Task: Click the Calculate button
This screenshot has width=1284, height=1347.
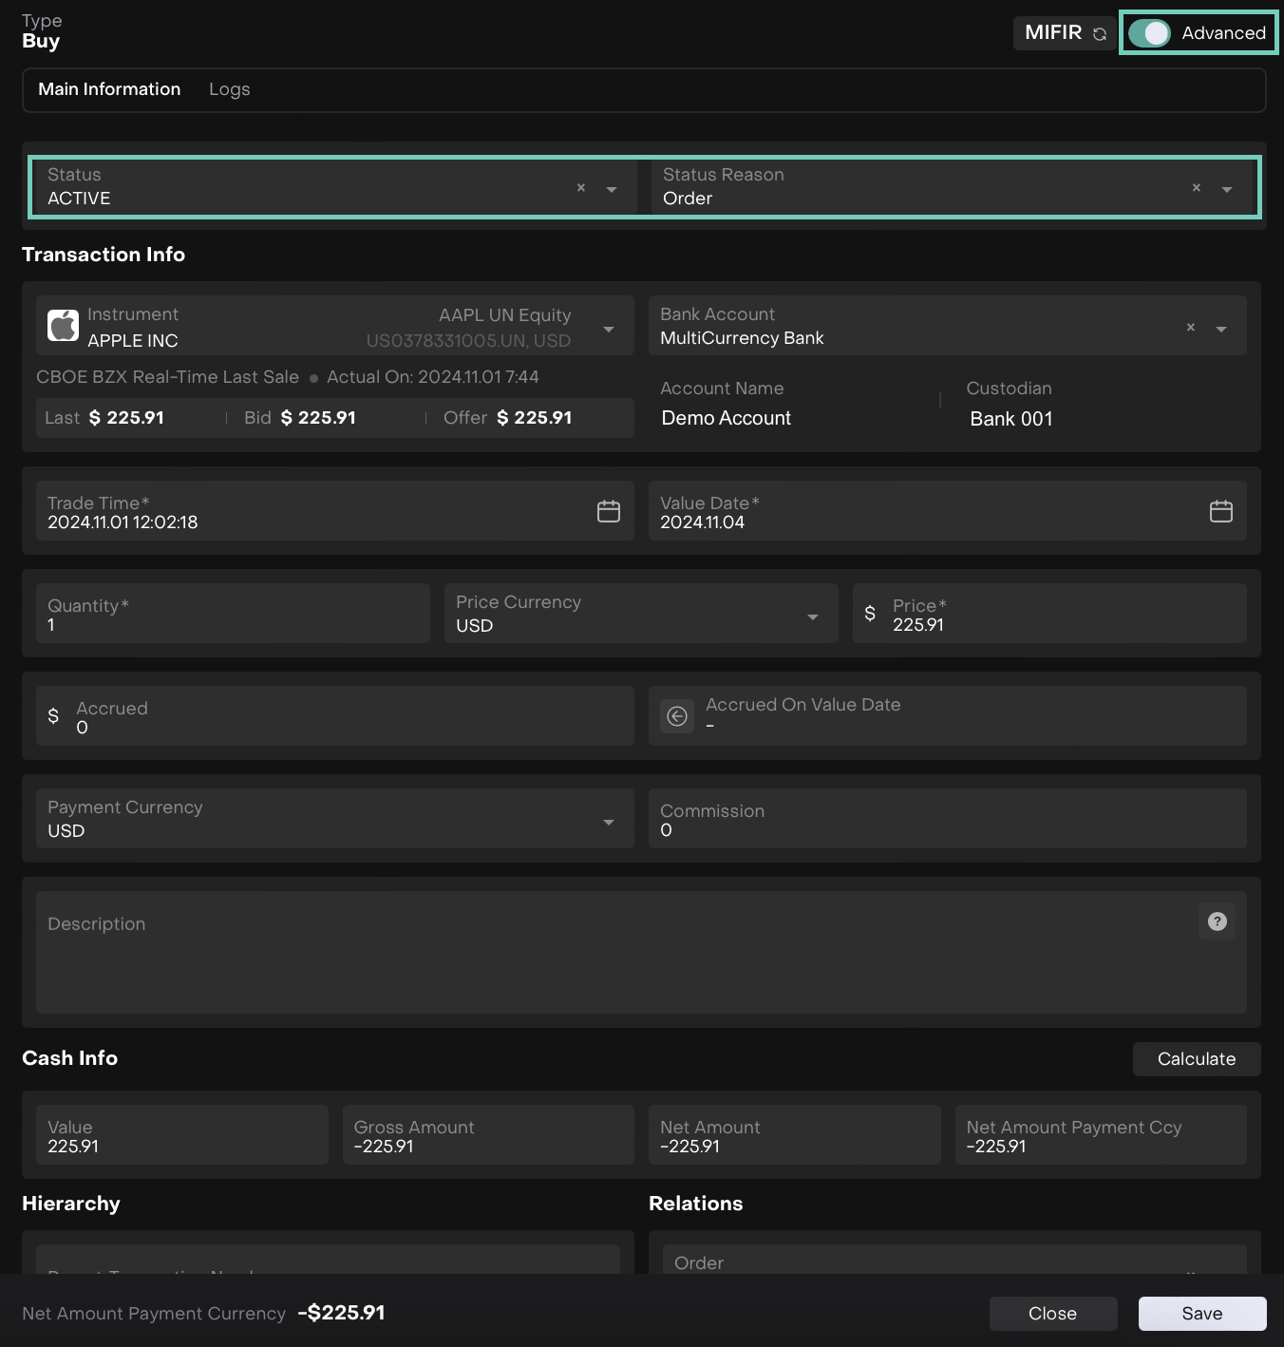Action: [1196, 1059]
